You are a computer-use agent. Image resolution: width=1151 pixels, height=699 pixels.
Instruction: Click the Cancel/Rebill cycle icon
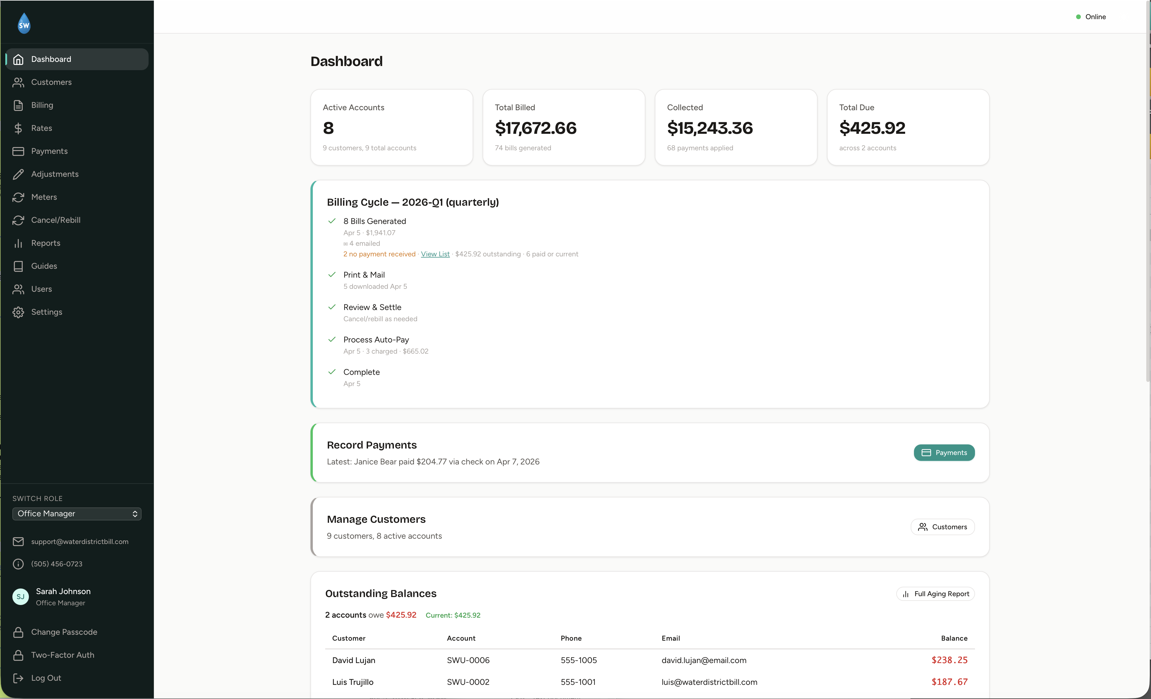[18, 220]
